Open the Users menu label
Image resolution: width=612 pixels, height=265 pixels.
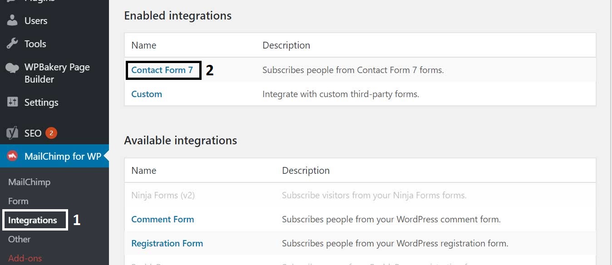tap(36, 21)
